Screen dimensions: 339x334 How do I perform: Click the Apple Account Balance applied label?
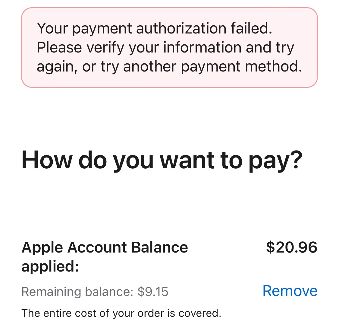point(105,256)
